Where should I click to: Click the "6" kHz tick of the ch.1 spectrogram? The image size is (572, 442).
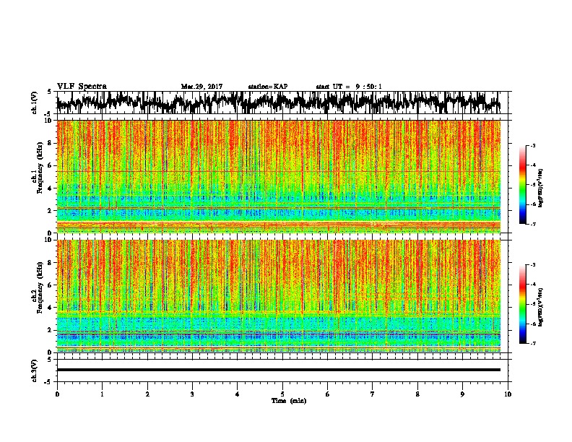(51, 165)
